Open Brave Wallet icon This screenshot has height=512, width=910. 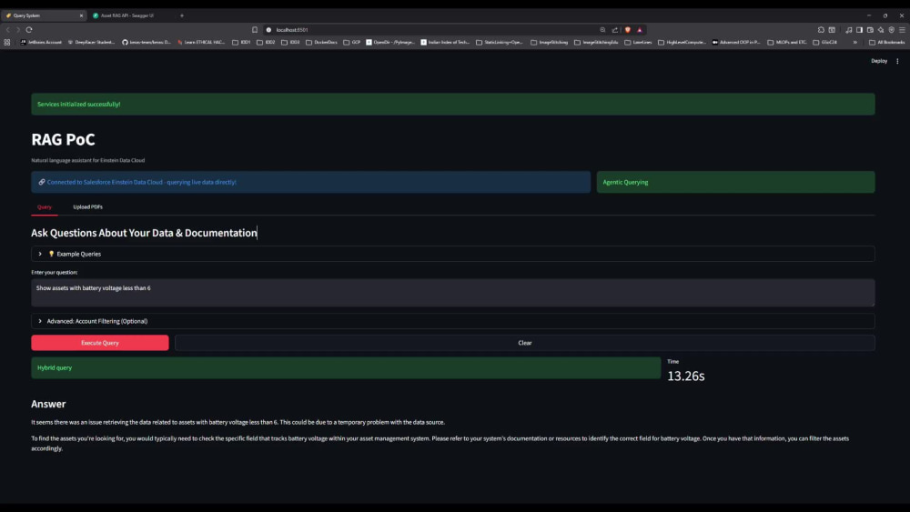(x=870, y=30)
